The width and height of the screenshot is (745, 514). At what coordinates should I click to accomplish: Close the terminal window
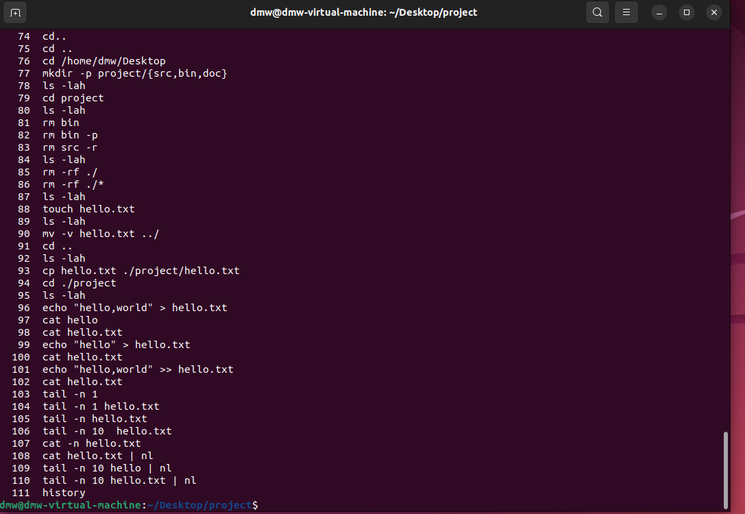pos(713,12)
